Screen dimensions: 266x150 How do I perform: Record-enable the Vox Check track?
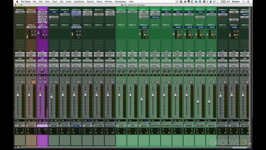[x=44, y=79]
